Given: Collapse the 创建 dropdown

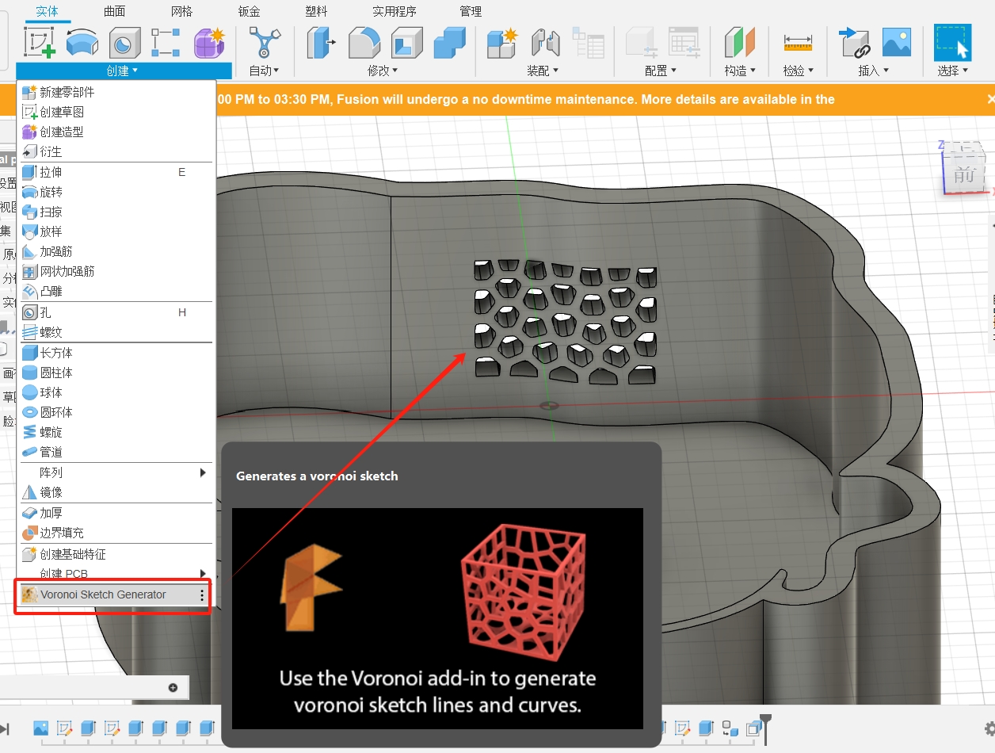Looking at the screenshot, I should tap(123, 71).
